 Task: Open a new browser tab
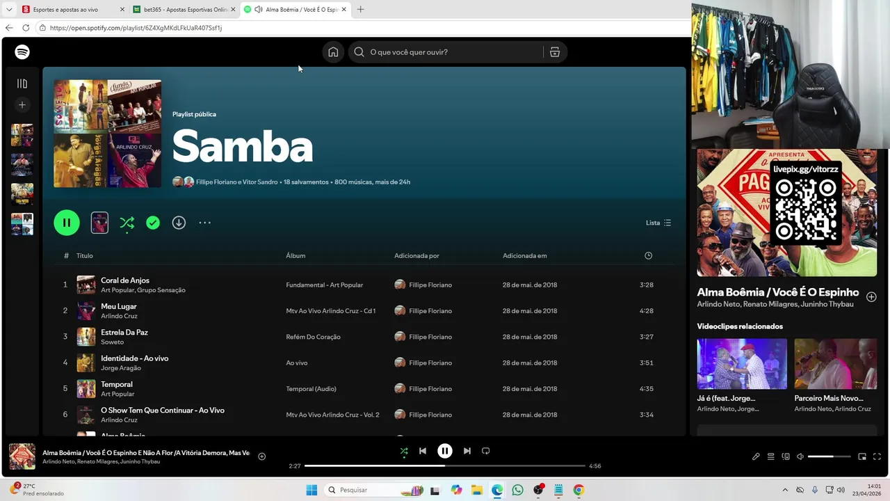[360, 10]
